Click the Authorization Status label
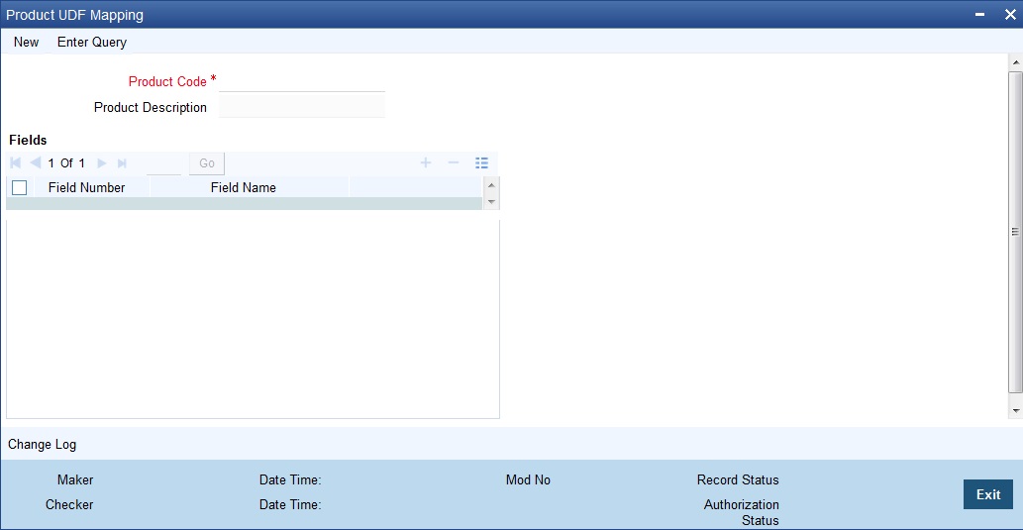 (x=741, y=512)
